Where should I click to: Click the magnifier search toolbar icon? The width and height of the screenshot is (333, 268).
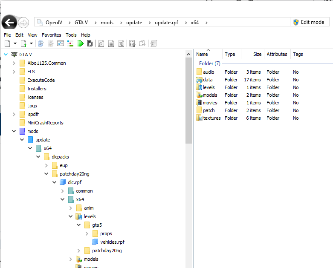pos(101,43)
